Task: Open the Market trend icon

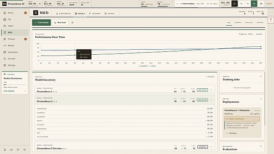Action: [x=5, y=45]
